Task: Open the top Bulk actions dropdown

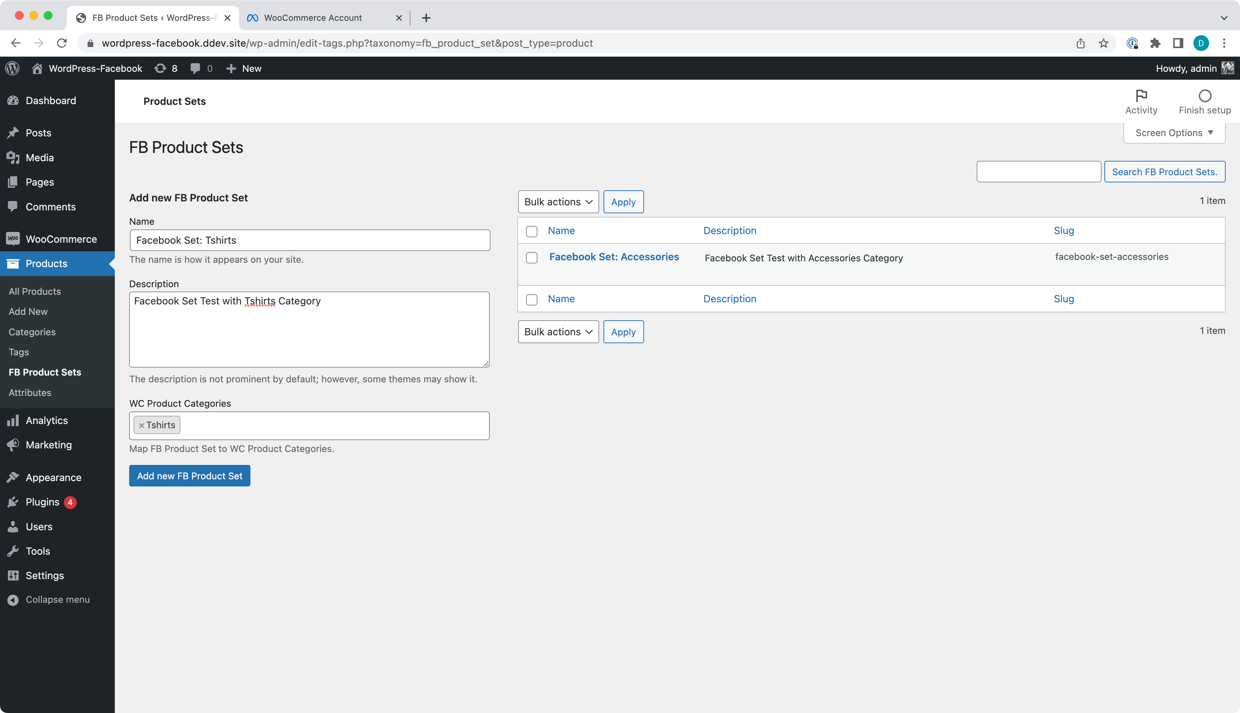Action: 558,202
